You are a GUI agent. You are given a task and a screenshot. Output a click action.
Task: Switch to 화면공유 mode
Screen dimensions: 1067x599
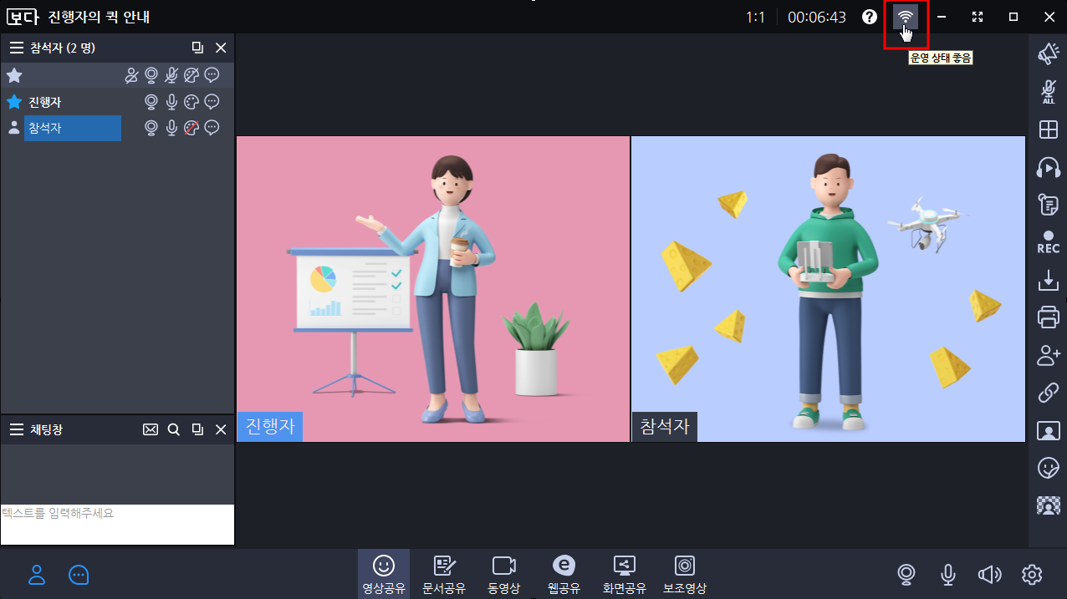click(625, 574)
